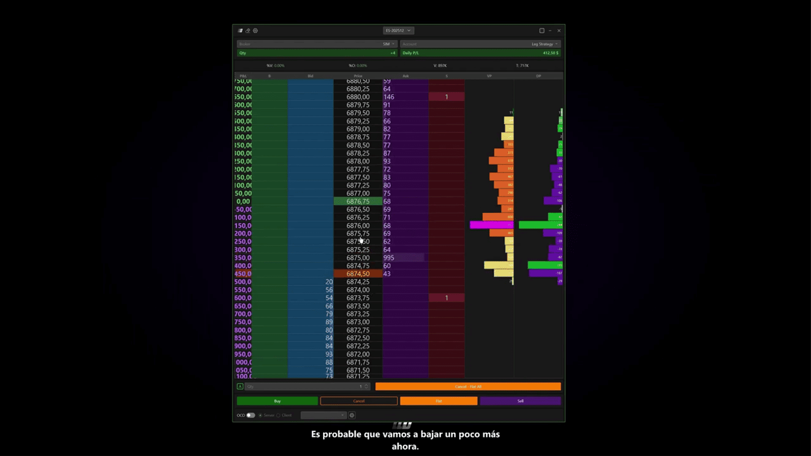Screen dimensions: 811x456
Task: Expand the Broker SIM dropdown
Action: pyautogui.click(x=389, y=44)
